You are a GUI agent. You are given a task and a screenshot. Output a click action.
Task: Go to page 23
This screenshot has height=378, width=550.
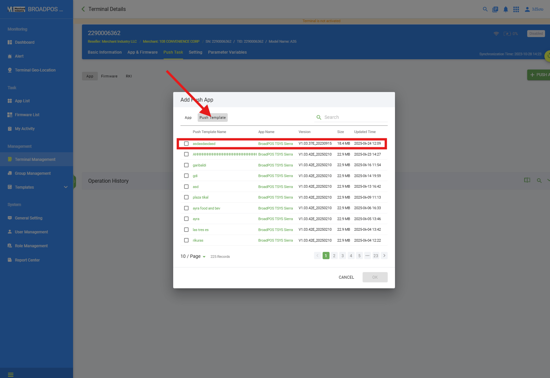[376, 256]
